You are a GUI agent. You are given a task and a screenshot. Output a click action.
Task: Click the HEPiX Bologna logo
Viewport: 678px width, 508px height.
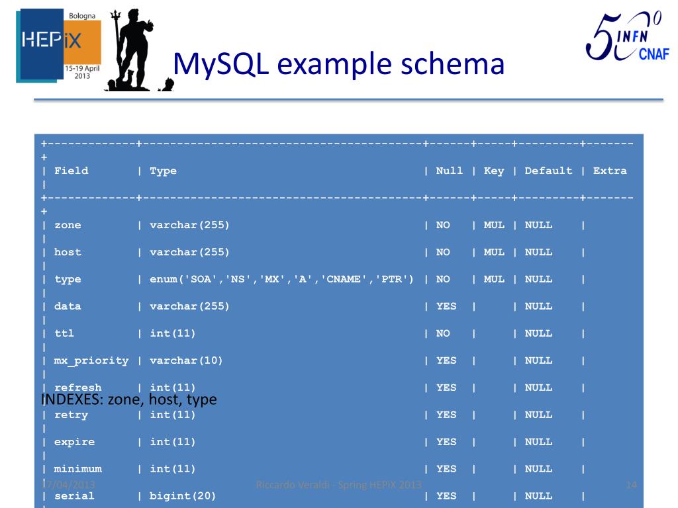(x=58, y=46)
